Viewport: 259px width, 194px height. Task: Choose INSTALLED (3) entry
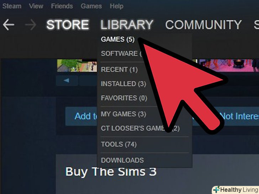coord(123,84)
